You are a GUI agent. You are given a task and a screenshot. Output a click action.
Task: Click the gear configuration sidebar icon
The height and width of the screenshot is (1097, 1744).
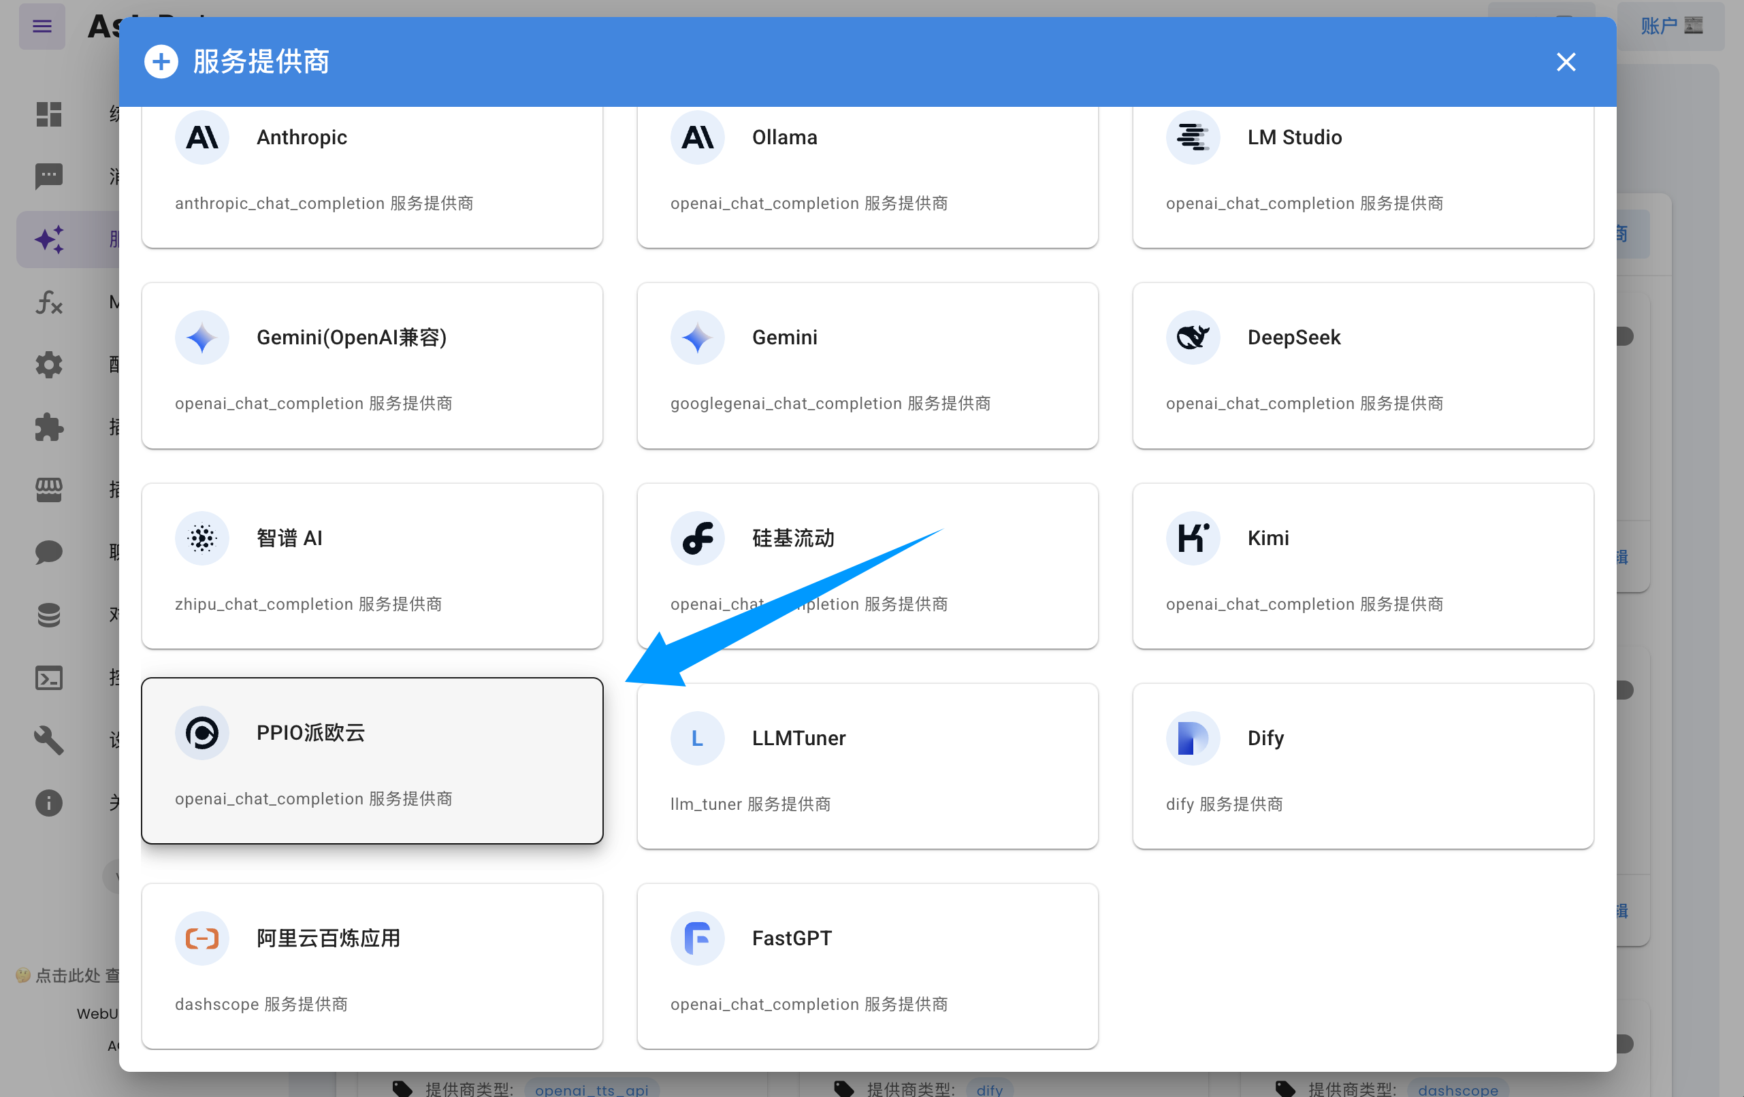(48, 365)
